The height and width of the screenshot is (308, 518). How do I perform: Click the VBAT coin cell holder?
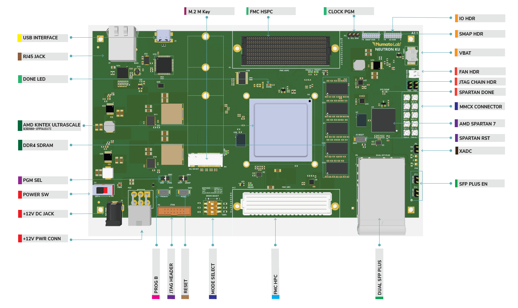(411, 55)
